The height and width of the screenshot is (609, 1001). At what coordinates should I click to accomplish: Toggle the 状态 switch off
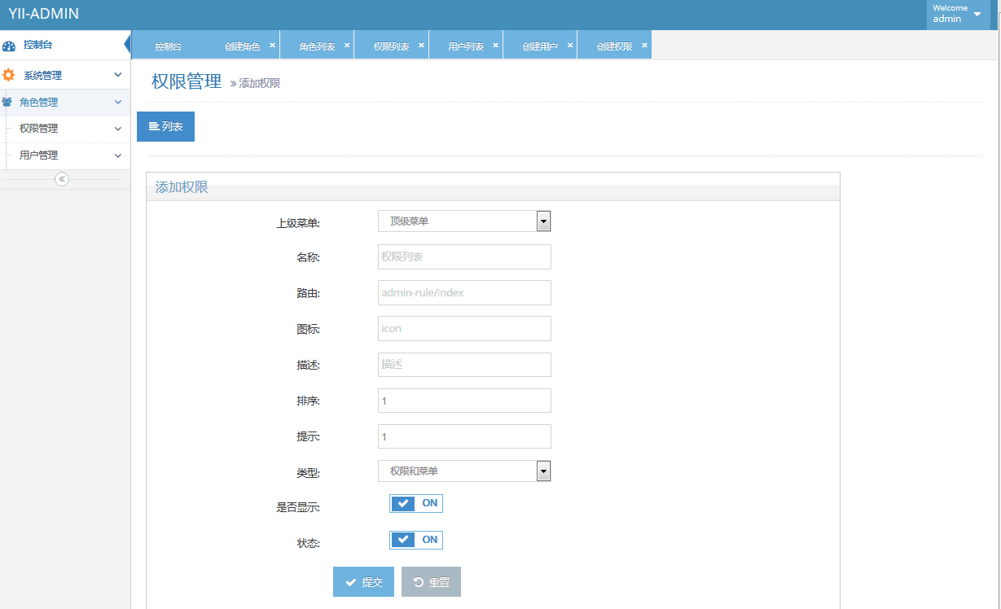pos(416,540)
